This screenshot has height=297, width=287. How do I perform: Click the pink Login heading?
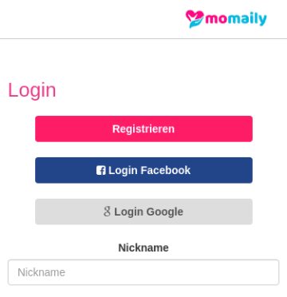[32, 90]
